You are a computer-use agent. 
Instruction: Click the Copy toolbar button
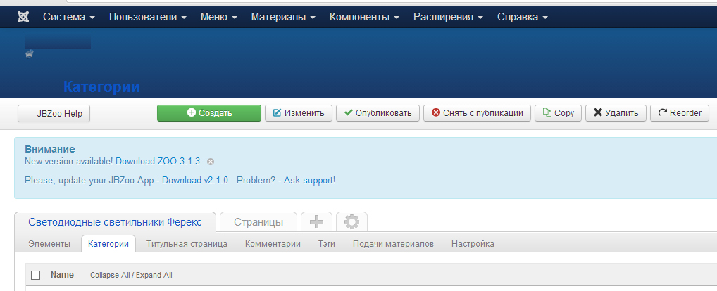(558, 113)
